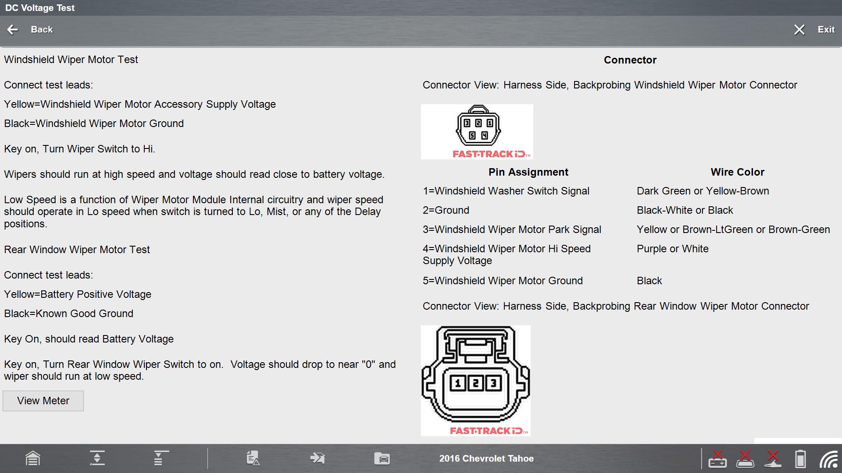Select the 2016 Chevrolet Tahoe vehicle label
The image size is (842, 473).
tap(486, 459)
